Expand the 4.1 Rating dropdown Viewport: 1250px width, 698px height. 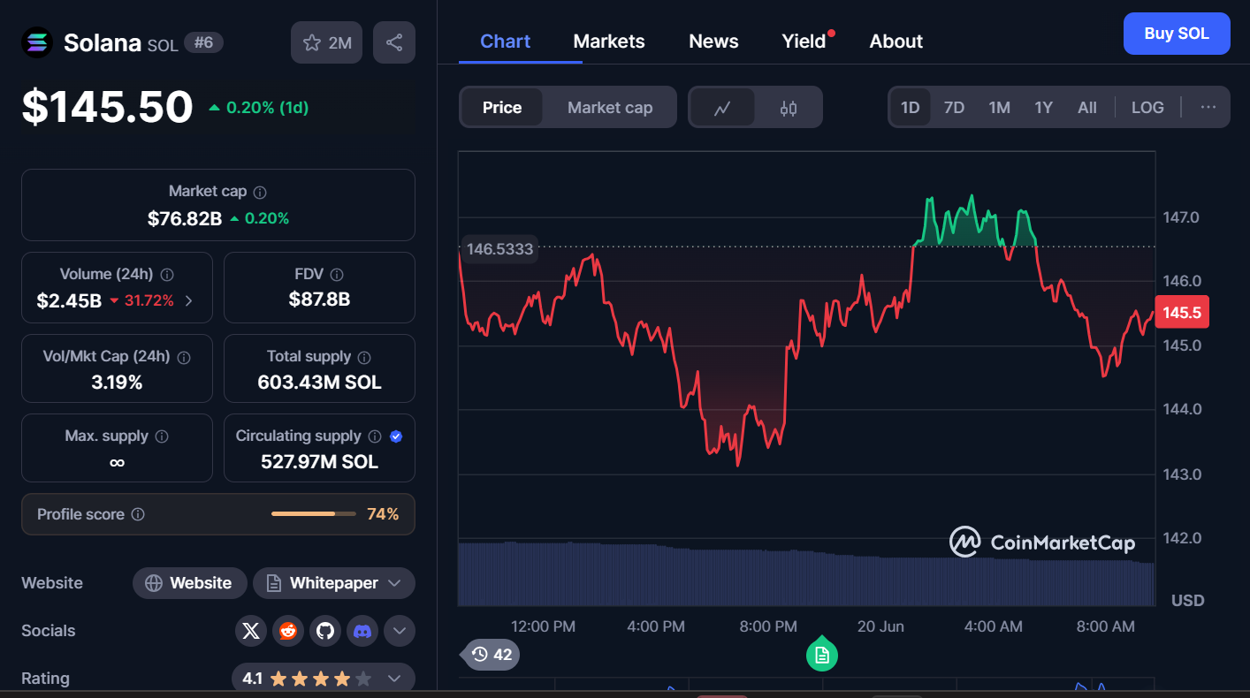[x=394, y=679]
